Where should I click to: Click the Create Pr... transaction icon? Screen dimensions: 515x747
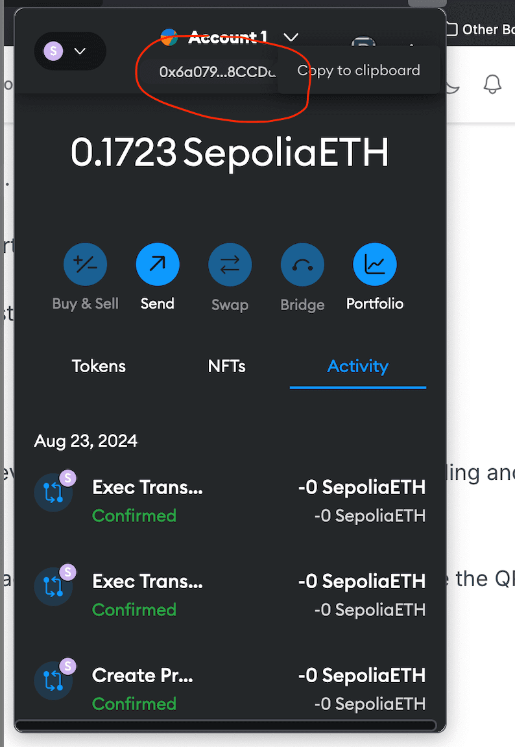pos(53,681)
